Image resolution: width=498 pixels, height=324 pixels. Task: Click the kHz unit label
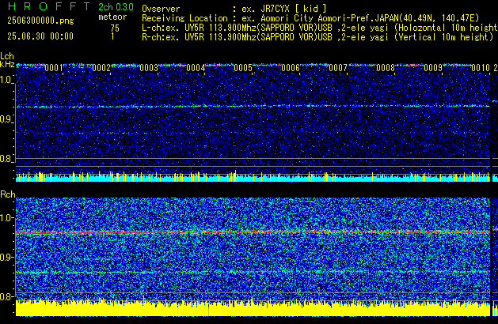tap(7, 64)
